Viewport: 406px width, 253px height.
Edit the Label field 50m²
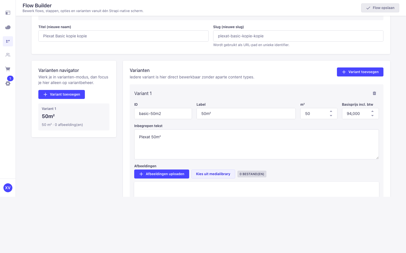246,114
